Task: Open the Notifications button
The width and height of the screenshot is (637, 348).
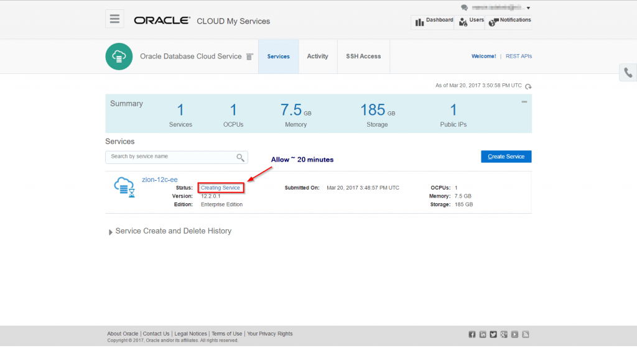Action: coord(509,22)
